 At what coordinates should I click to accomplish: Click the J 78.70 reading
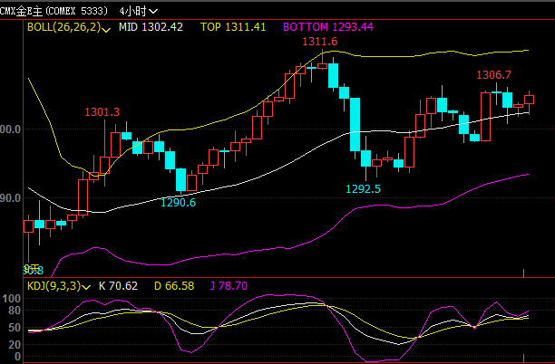(x=229, y=286)
